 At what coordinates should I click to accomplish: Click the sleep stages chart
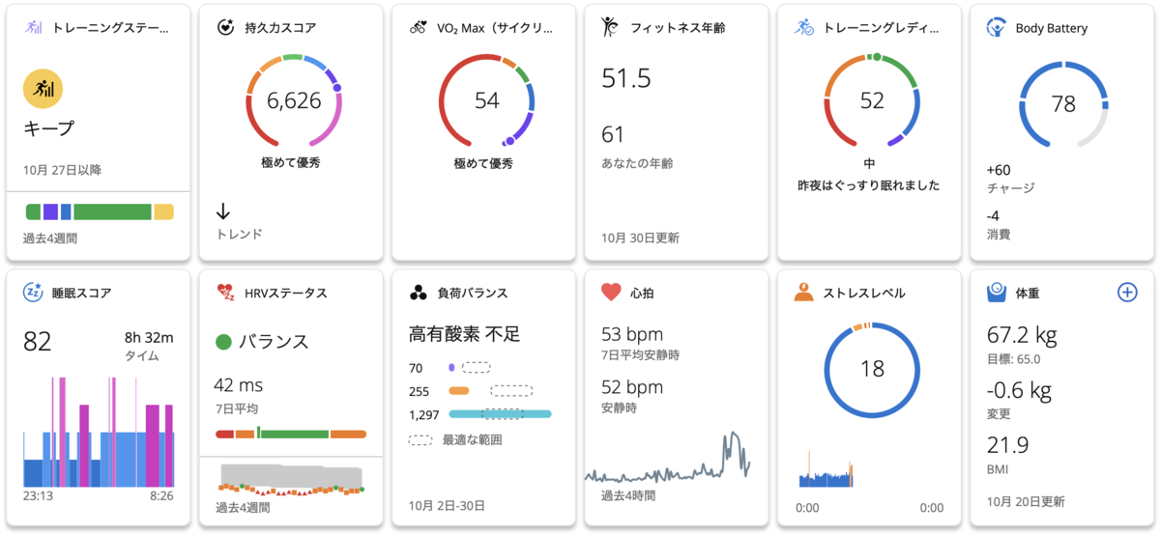pos(99,432)
